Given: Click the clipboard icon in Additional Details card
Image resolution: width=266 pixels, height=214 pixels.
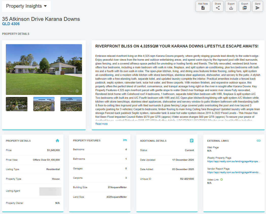Looking at the screenshot, I should [192, 141].
